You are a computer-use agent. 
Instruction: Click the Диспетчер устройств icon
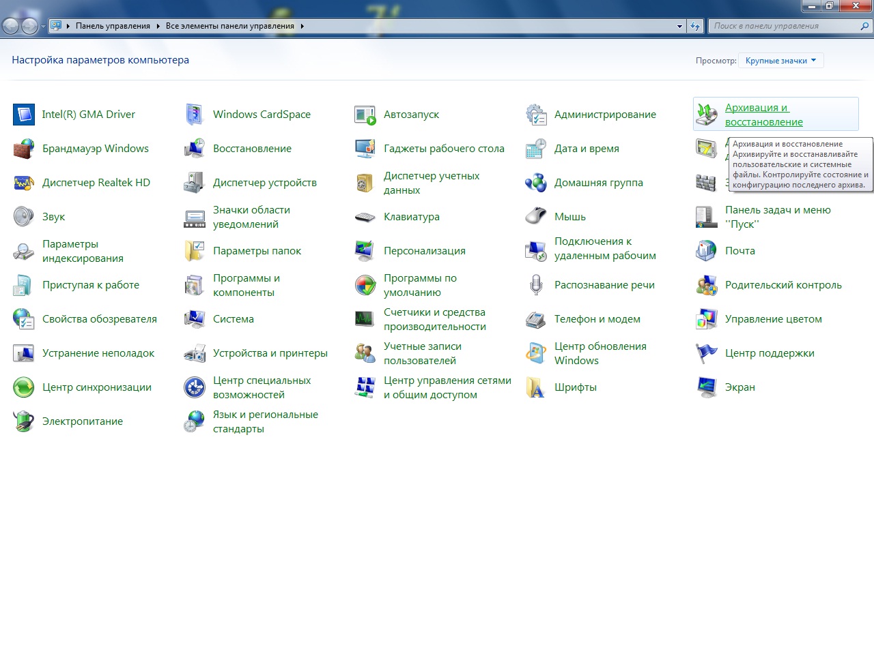tap(195, 183)
